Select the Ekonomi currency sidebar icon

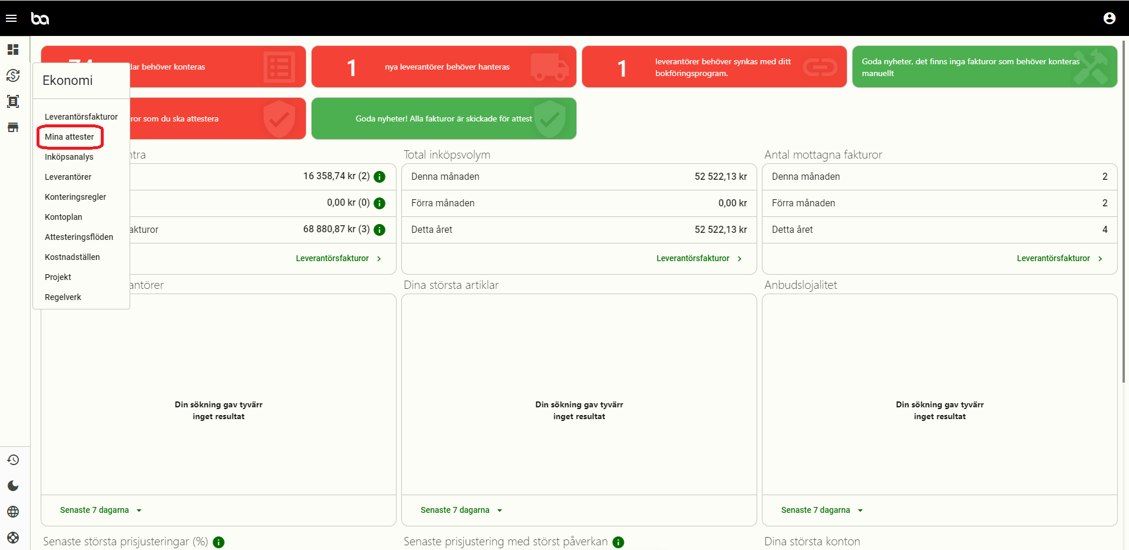[13, 75]
